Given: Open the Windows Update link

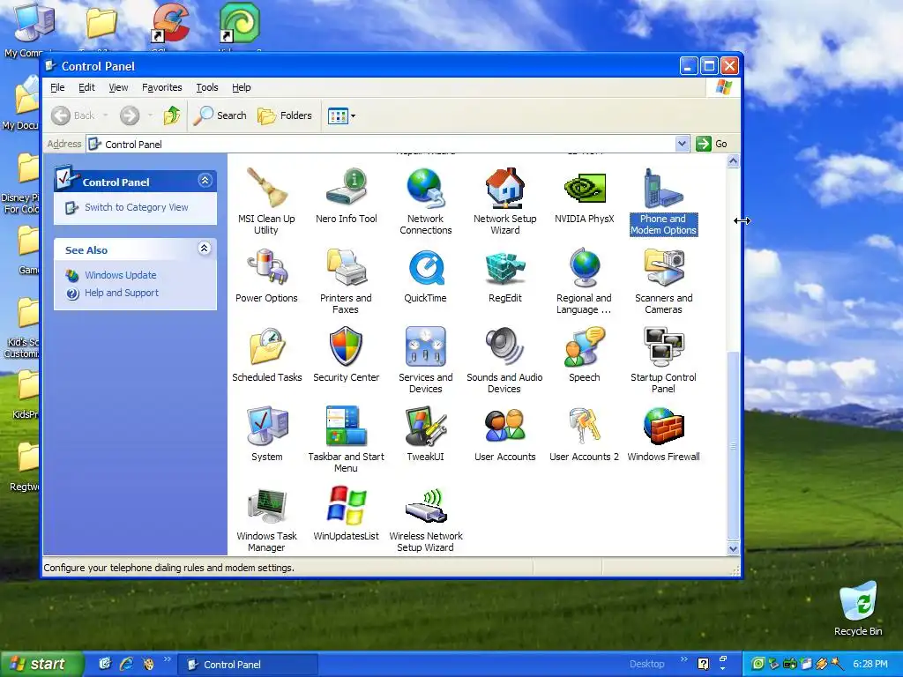Looking at the screenshot, I should (x=121, y=275).
